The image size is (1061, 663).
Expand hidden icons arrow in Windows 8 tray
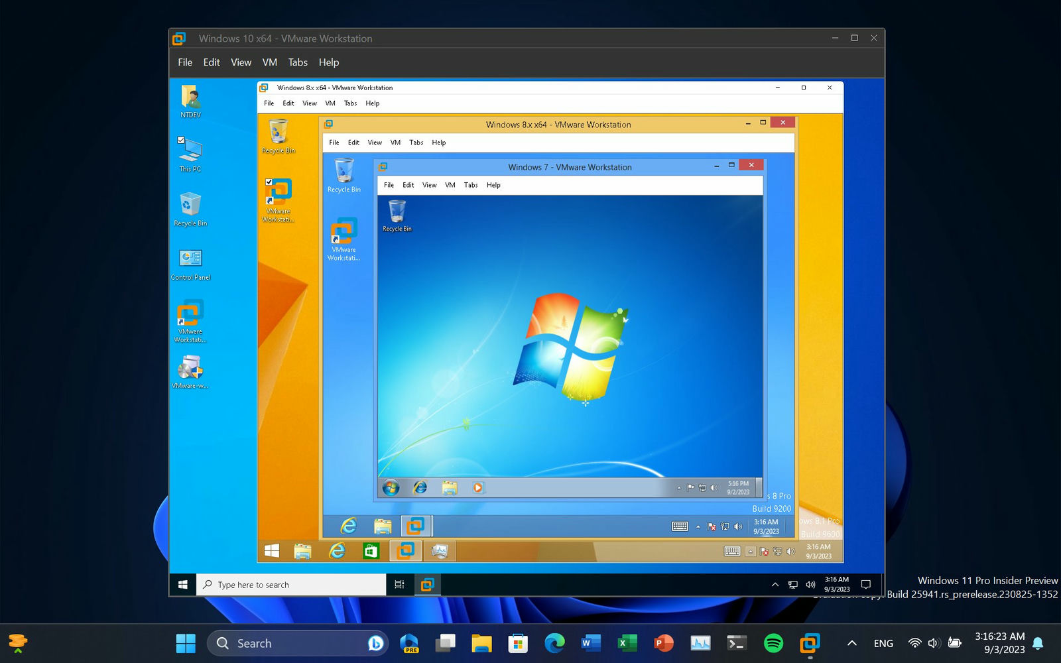click(698, 526)
